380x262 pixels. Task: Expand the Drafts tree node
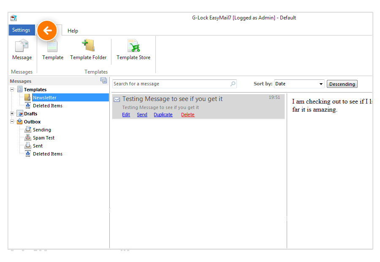tap(12, 114)
